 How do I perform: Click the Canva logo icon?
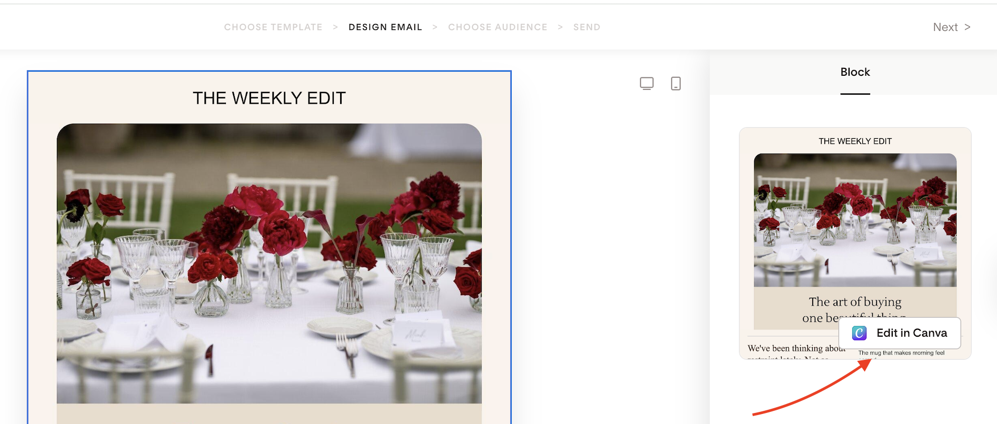(859, 333)
